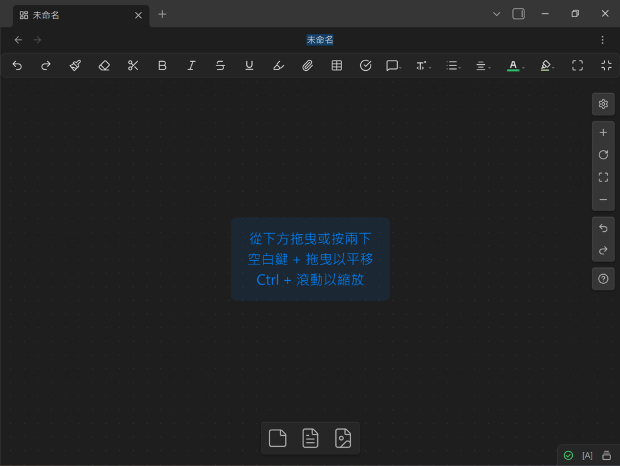Click the green font color swatch
The height and width of the screenshot is (466, 620).
tap(513, 65)
